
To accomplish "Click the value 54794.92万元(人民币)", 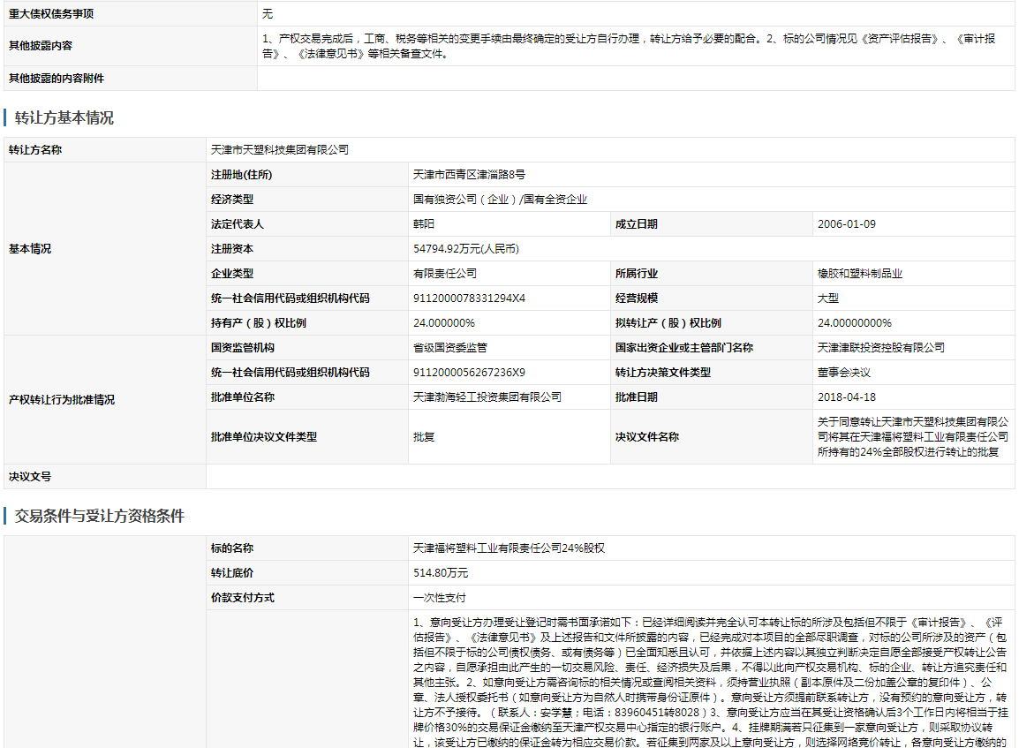I will (466, 248).
